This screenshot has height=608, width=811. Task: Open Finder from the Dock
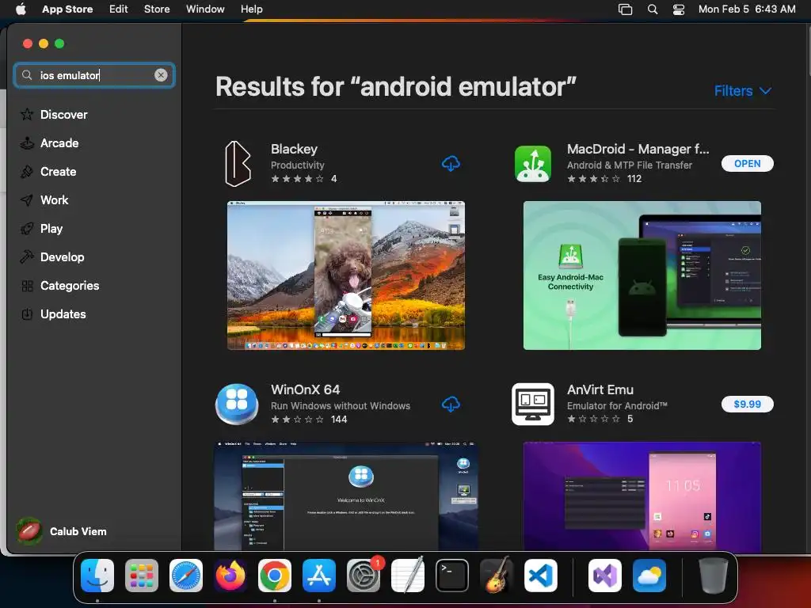tap(97, 576)
